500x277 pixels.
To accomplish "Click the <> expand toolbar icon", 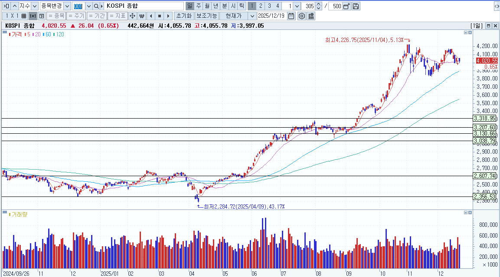I will pos(497,6).
